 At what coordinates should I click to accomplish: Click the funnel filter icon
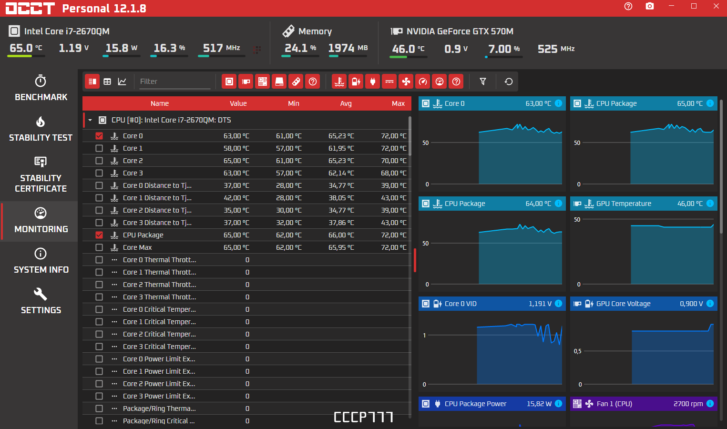tap(483, 82)
